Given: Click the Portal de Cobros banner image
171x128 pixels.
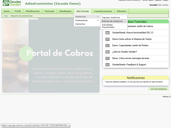Looking at the screenshot, I should [51, 56].
